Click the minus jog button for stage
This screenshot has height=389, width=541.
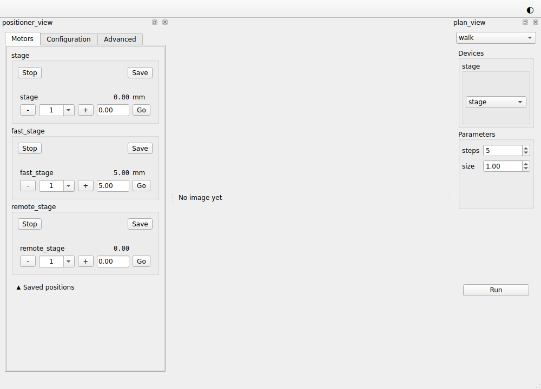(28, 110)
